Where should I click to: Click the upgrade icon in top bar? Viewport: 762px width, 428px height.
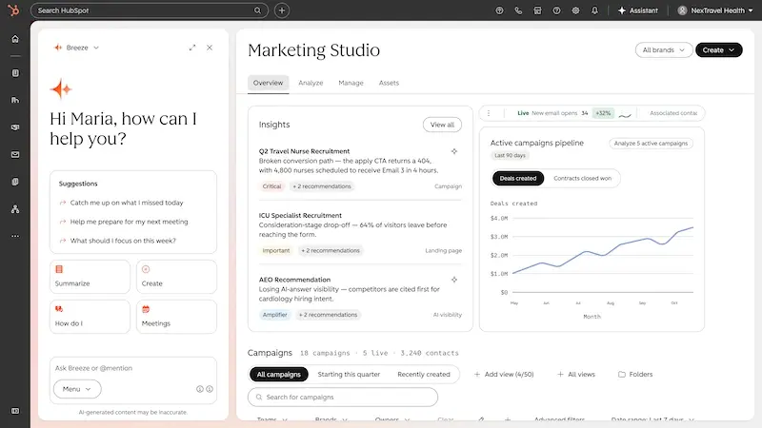[x=499, y=10]
